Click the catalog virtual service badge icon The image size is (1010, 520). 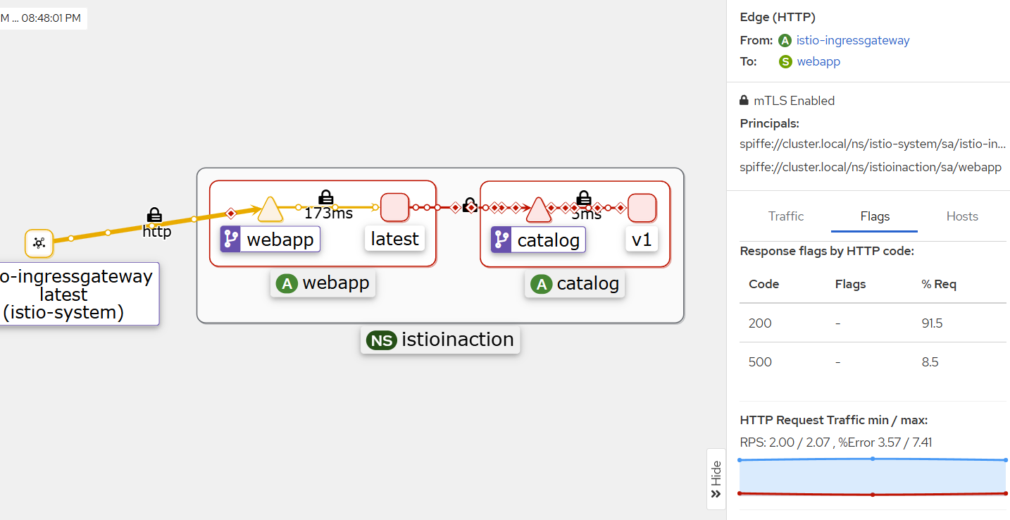point(501,240)
